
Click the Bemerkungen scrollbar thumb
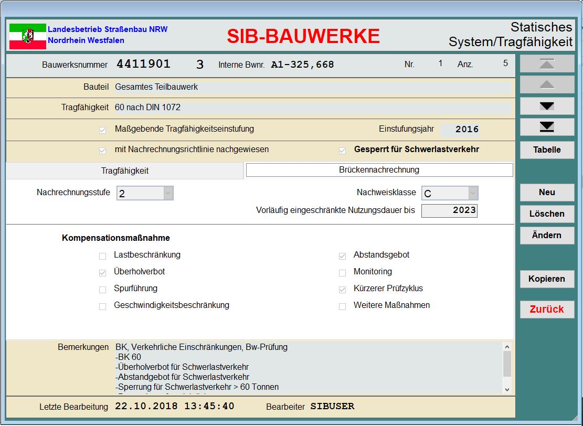pos(507,364)
